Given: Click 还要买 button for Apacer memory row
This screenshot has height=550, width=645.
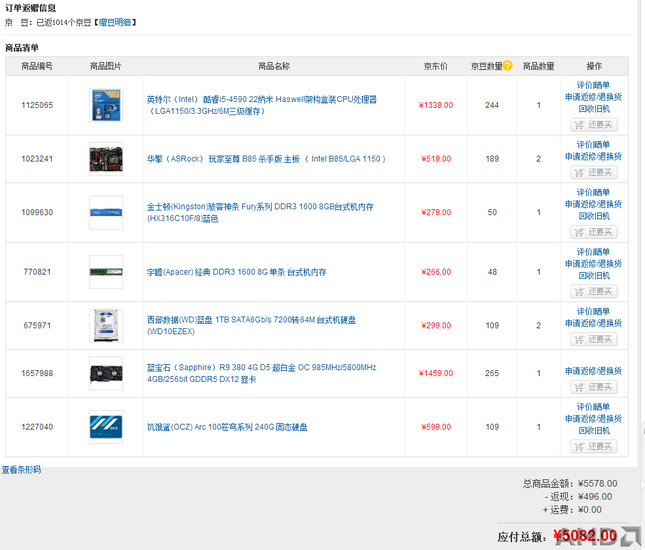Looking at the screenshot, I should point(593,292).
